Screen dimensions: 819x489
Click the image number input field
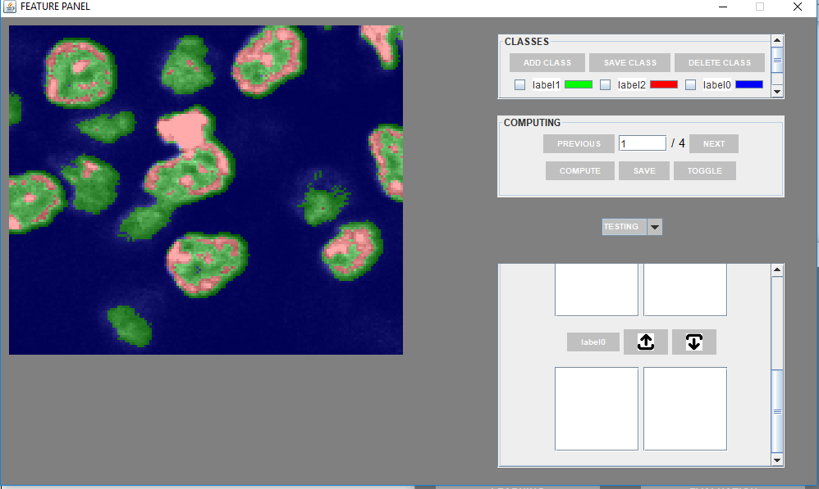(643, 143)
